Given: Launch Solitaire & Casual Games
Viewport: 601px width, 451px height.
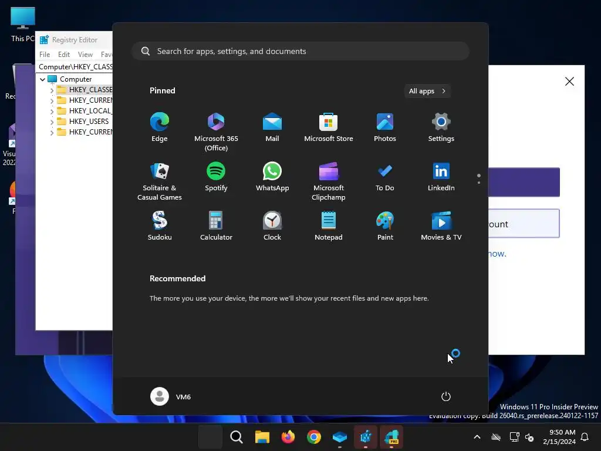Looking at the screenshot, I should coord(160,181).
